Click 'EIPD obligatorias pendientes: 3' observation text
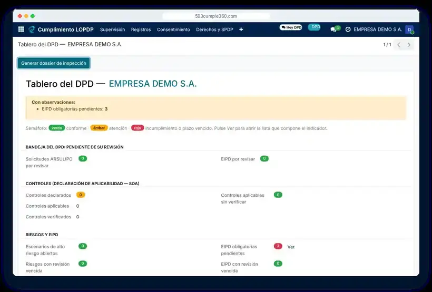 pos(75,109)
